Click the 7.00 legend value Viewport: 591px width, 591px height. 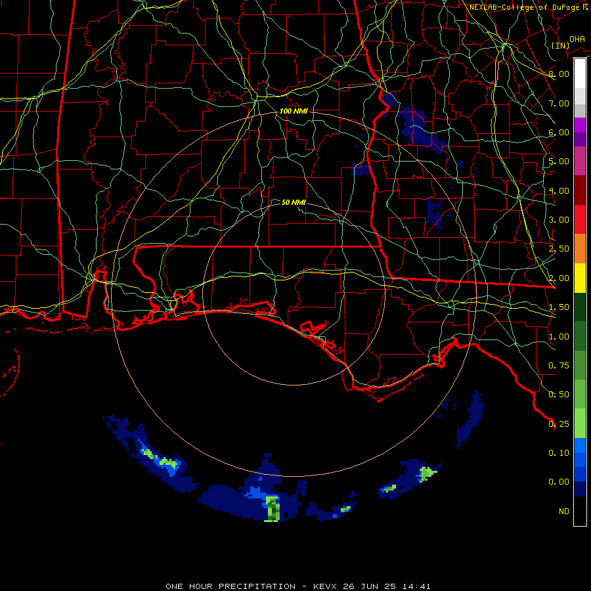pos(559,103)
